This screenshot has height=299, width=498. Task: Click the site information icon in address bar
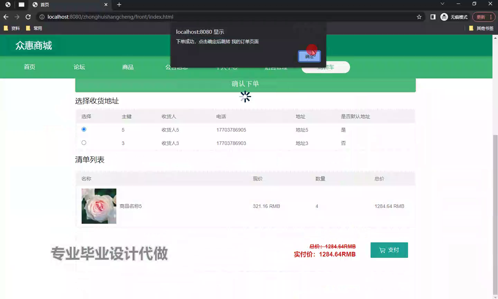[42, 17]
